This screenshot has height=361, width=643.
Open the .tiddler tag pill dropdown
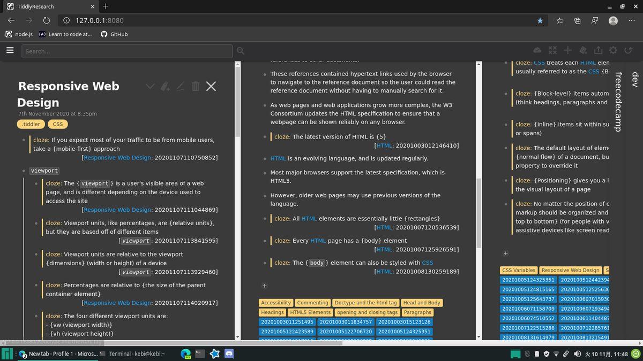point(31,124)
